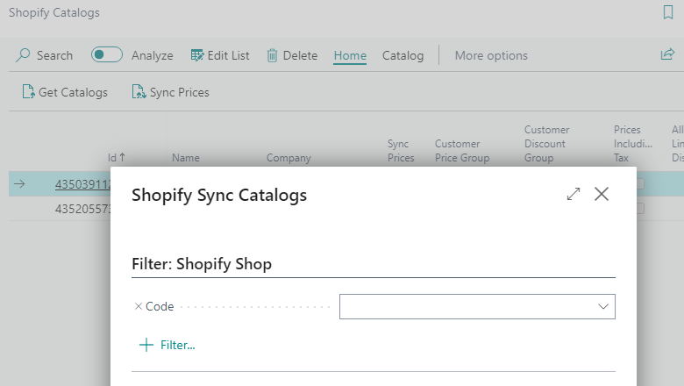This screenshot has width=684, height=386.
Task: Click the Filter: Shopify Shop heading
Action: pos(202,264)
